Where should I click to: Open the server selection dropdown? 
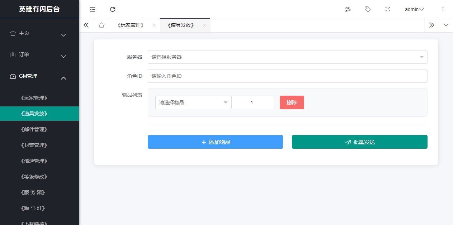287,57
